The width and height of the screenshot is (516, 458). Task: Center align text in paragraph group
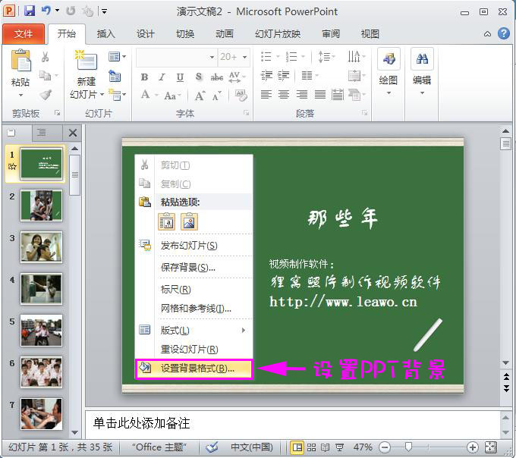(x=284, y=95)
